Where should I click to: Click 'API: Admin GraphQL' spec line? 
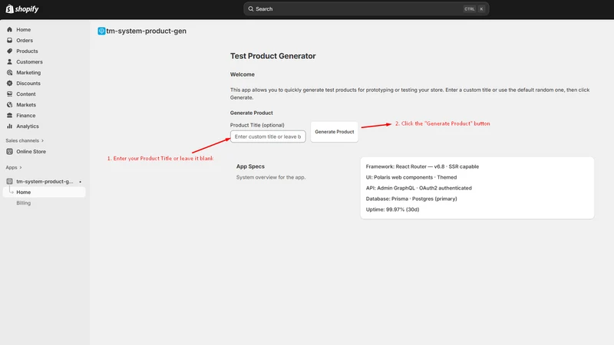(418, 188)
